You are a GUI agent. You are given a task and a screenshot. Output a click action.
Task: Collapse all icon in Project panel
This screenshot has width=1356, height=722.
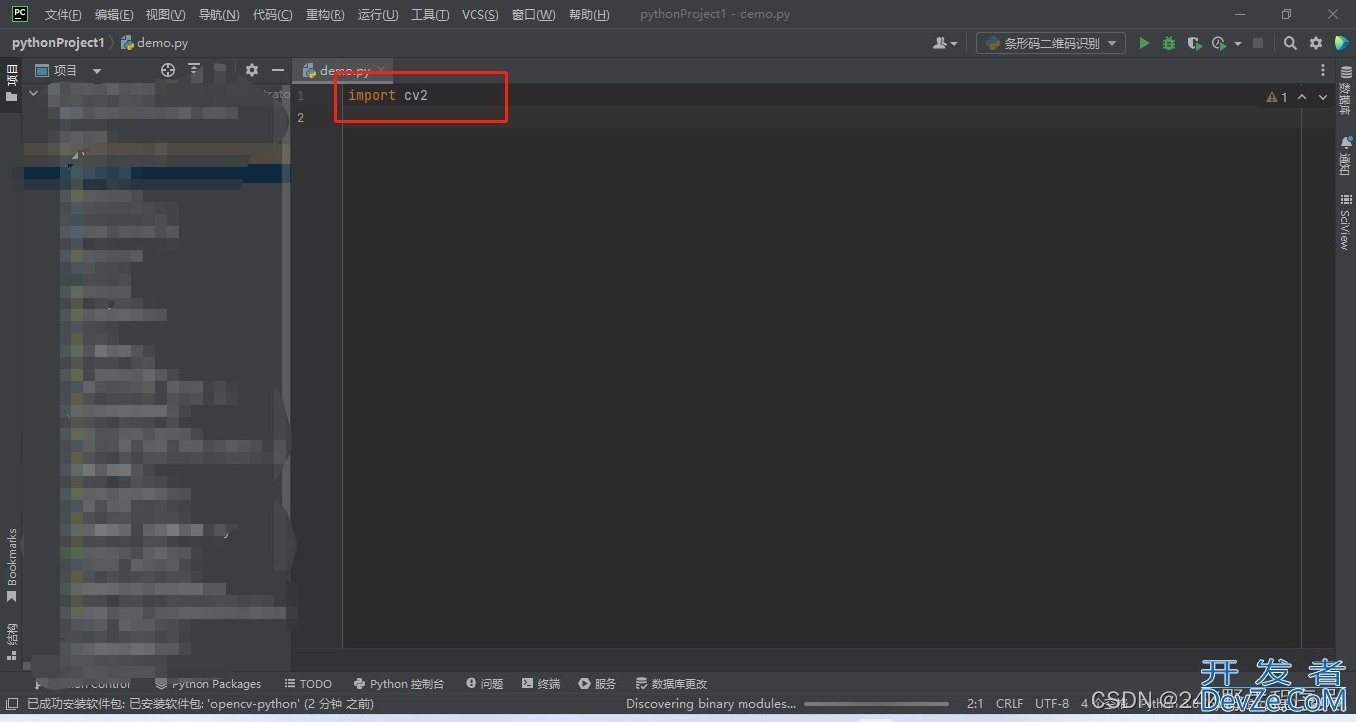[x=194, y=70]
